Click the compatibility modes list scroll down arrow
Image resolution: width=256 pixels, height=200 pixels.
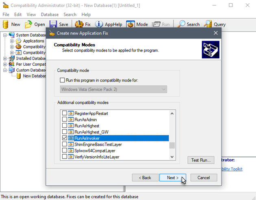(172, 157)
